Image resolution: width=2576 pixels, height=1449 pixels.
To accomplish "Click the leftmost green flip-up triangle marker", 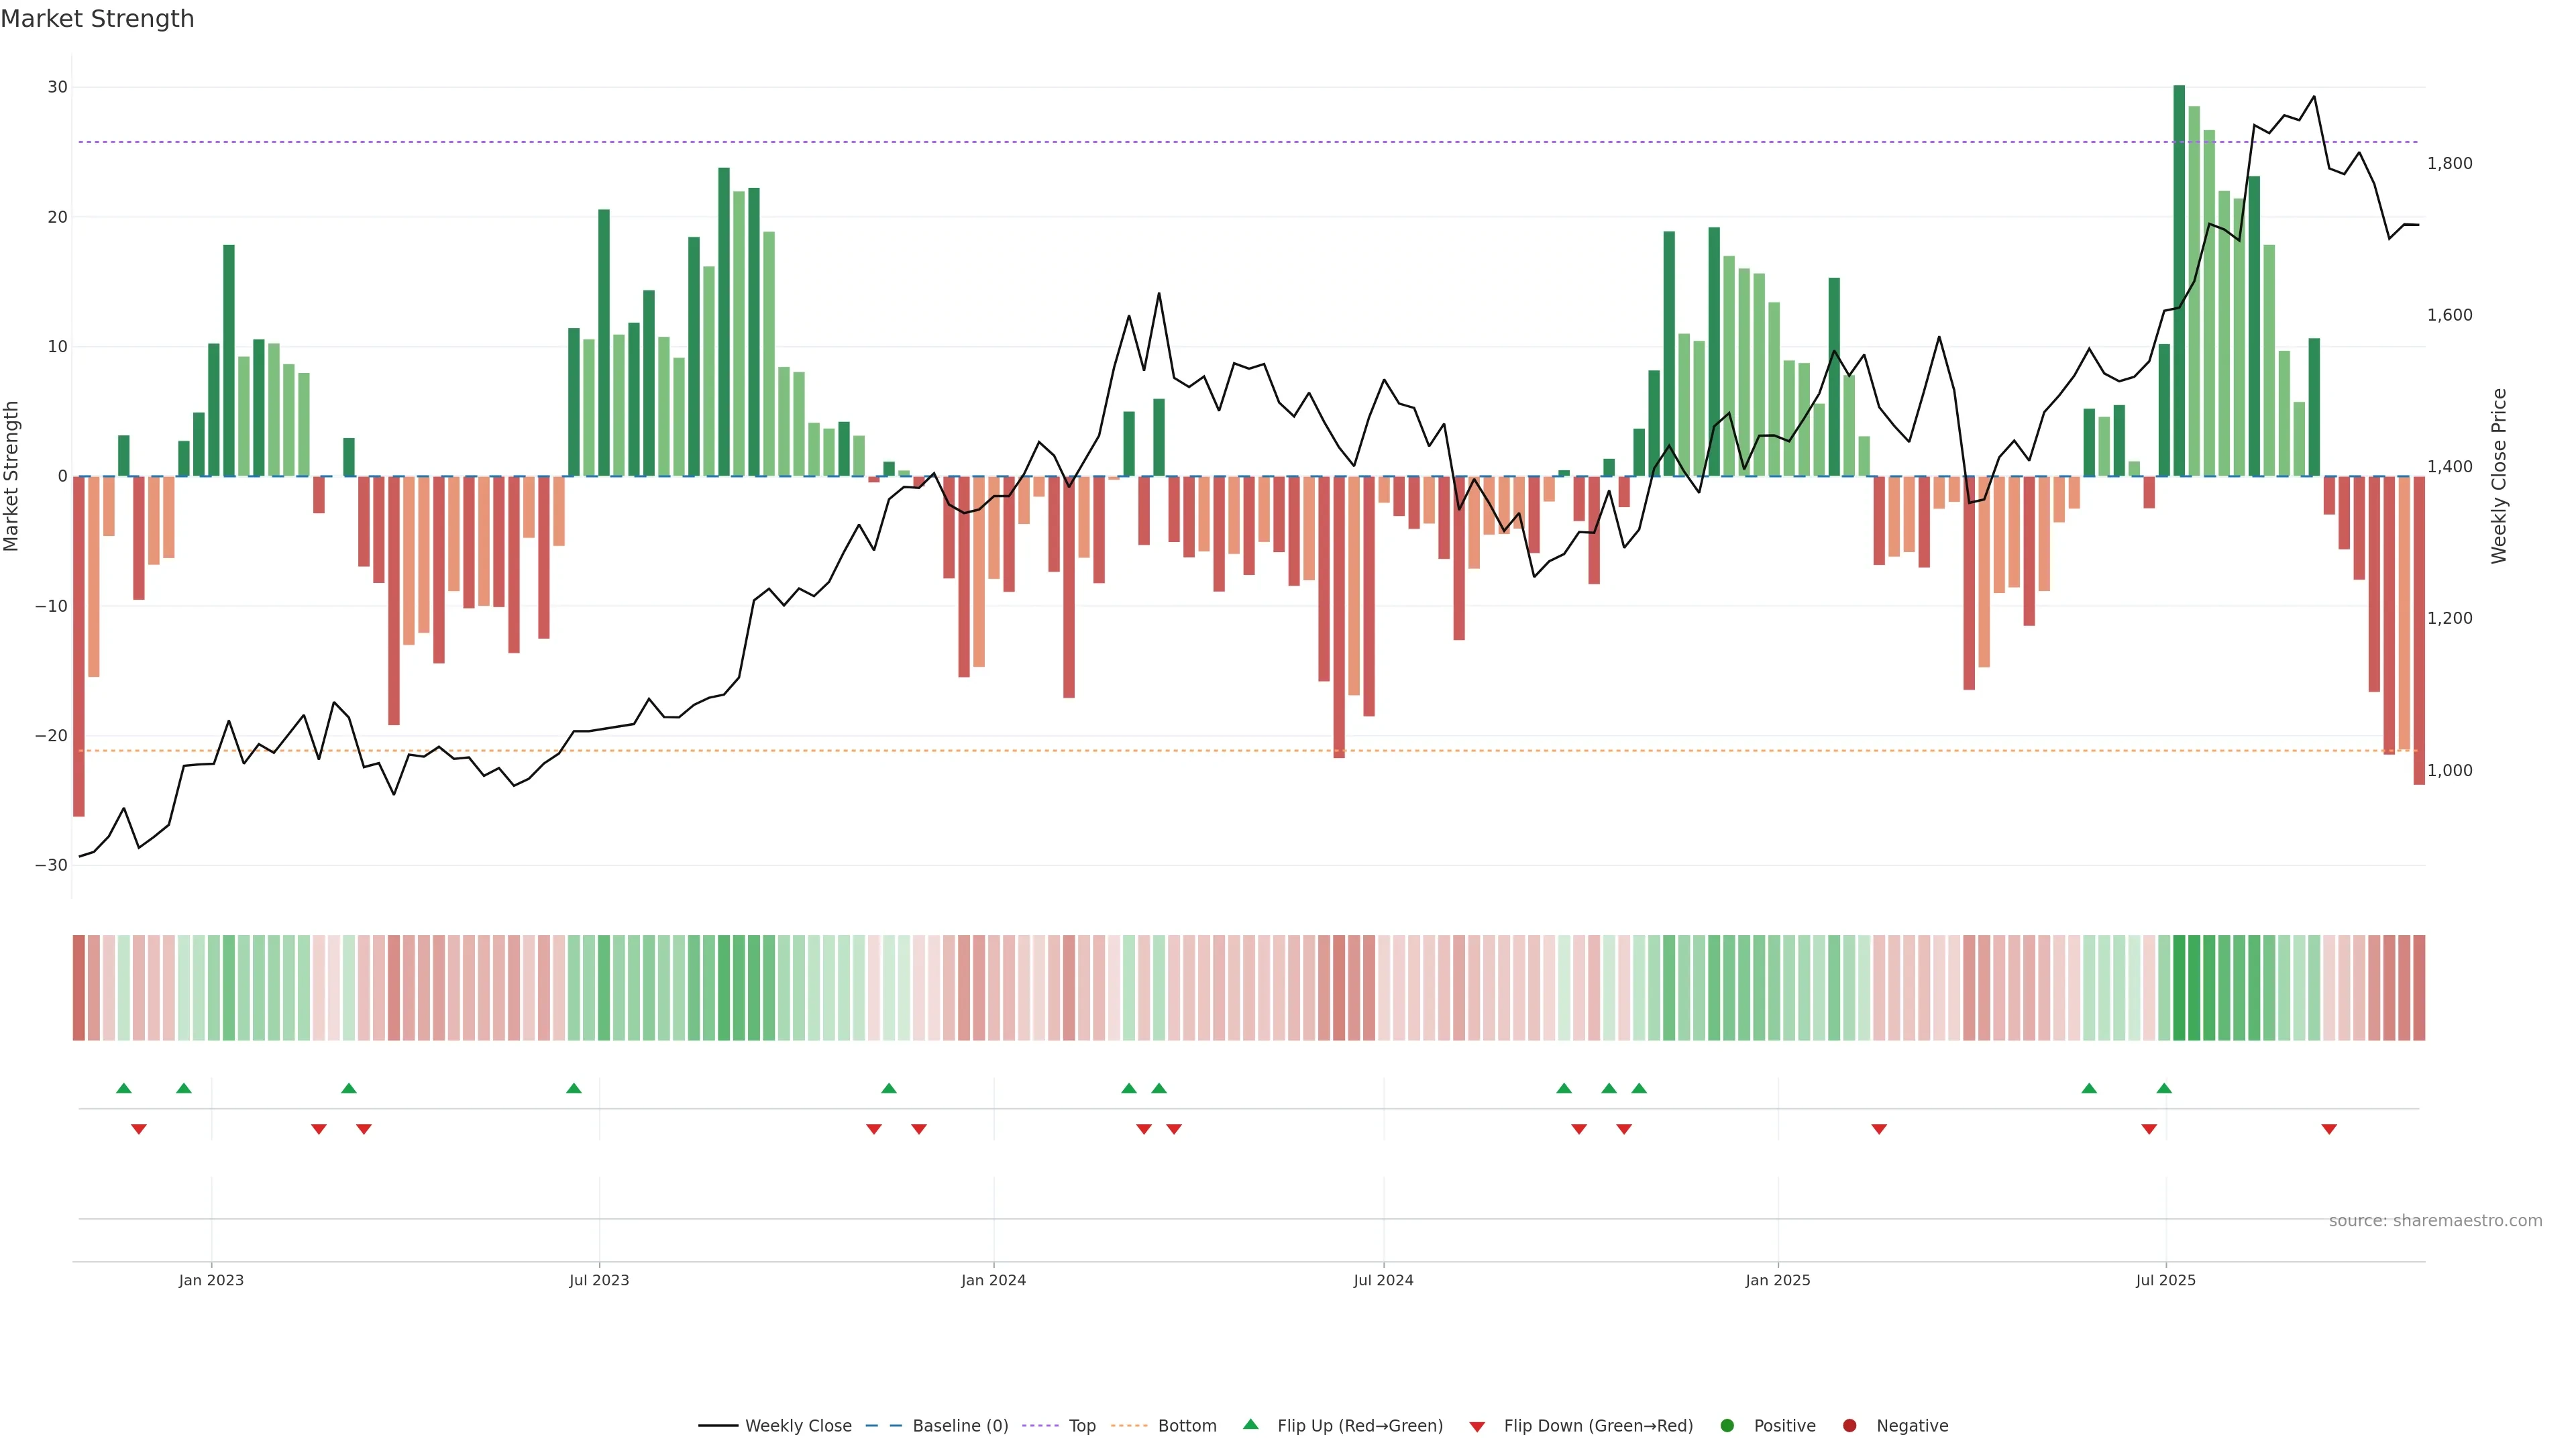I will (124, 1088).
